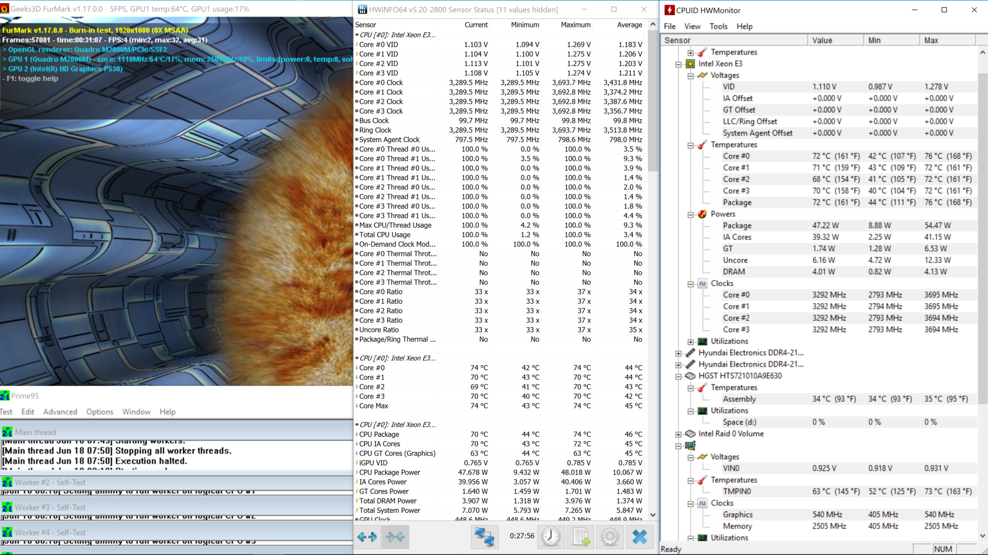Open Prime95 Advanced menu
Image resolution: width=988 pixels, height=555 pixels.
(60, 412)
